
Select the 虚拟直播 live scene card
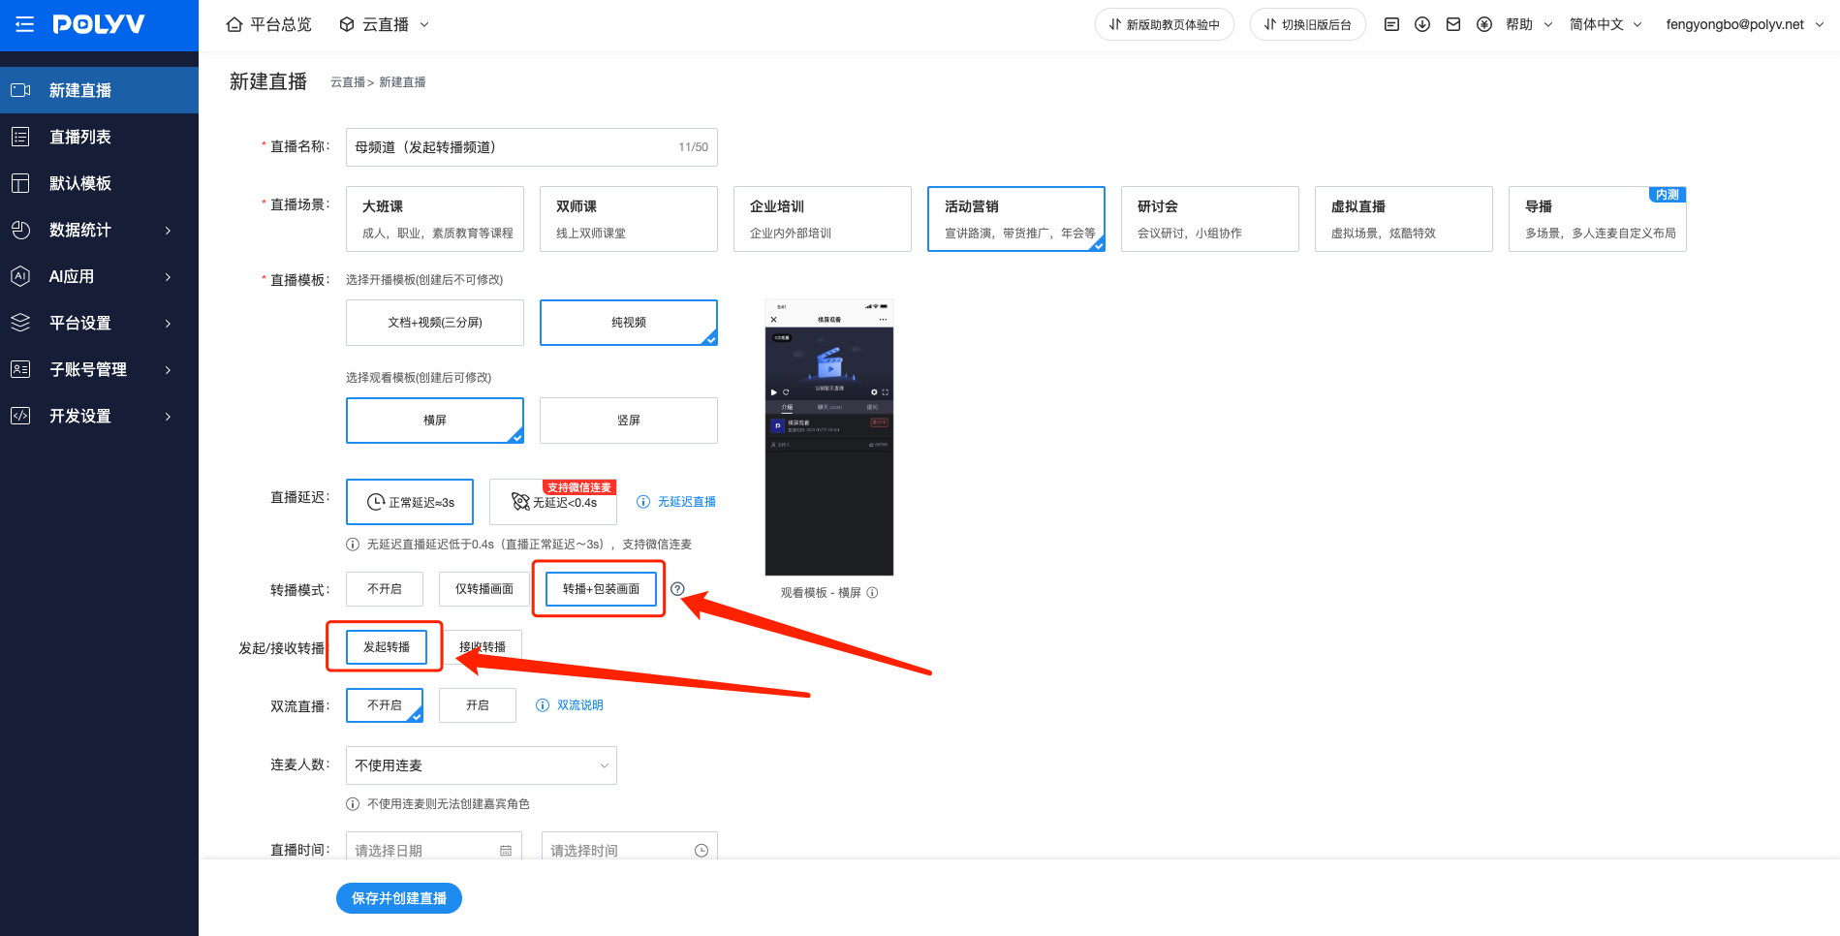(1404, 219)
